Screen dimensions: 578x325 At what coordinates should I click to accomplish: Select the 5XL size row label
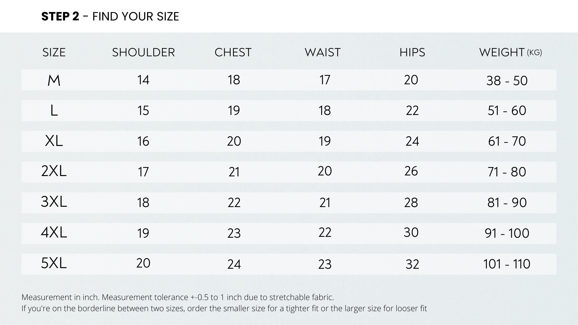pos(54,263)
